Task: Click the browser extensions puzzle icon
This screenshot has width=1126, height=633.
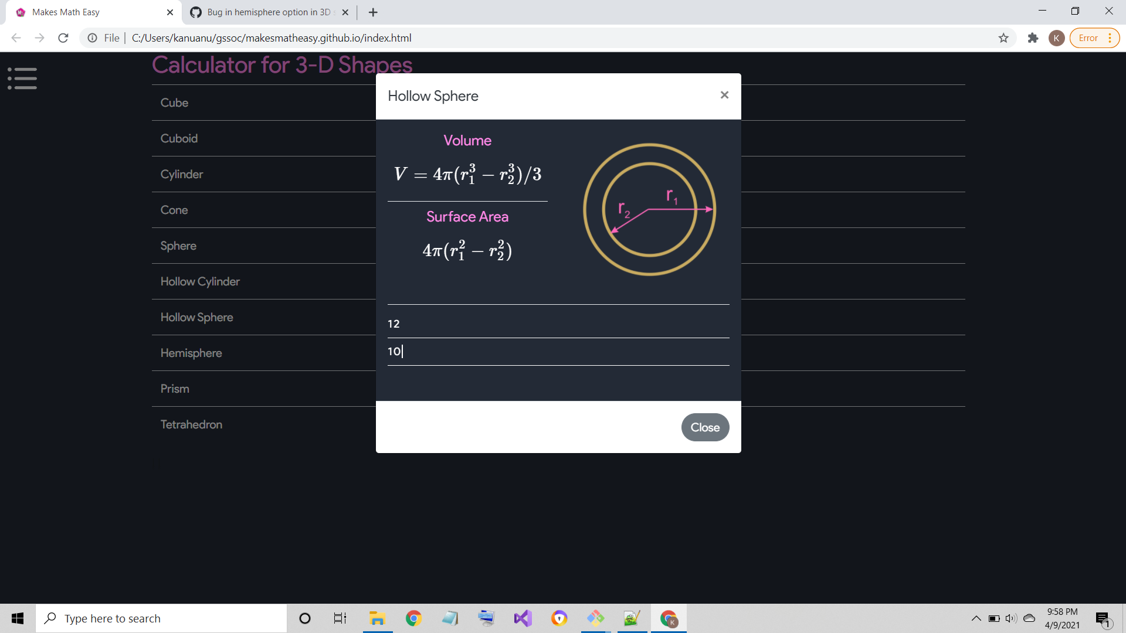Action: (1033, 38)
